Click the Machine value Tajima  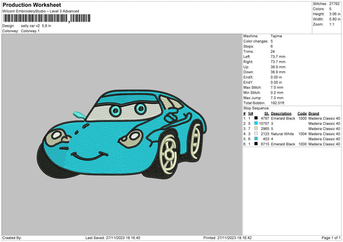(276, 36)
